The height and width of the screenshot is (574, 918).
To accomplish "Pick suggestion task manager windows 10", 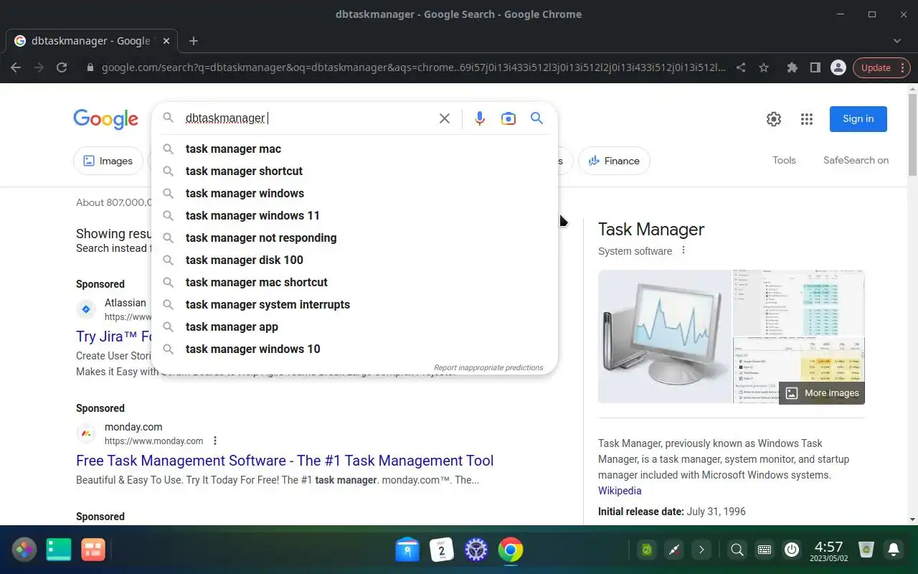I will tap(354, 349).
